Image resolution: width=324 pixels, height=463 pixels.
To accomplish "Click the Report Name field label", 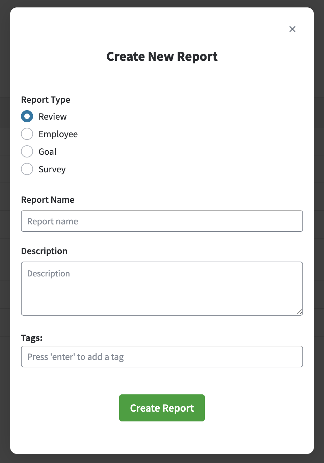I will click(x=48, y=200).
